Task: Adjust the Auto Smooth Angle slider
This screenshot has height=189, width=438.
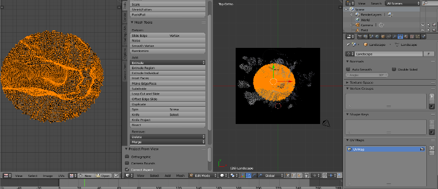Action: pyautogui.click(x=367, y=75)
